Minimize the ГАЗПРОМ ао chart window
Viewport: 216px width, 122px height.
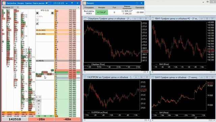point(136,77)
